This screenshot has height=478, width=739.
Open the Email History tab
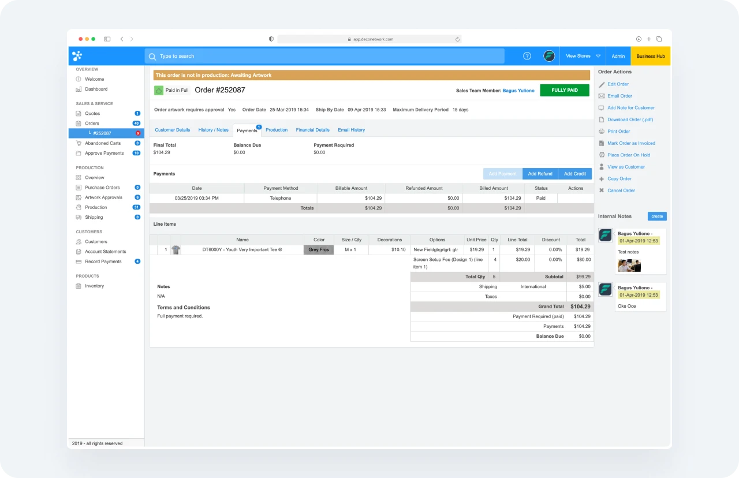(352, 130)
